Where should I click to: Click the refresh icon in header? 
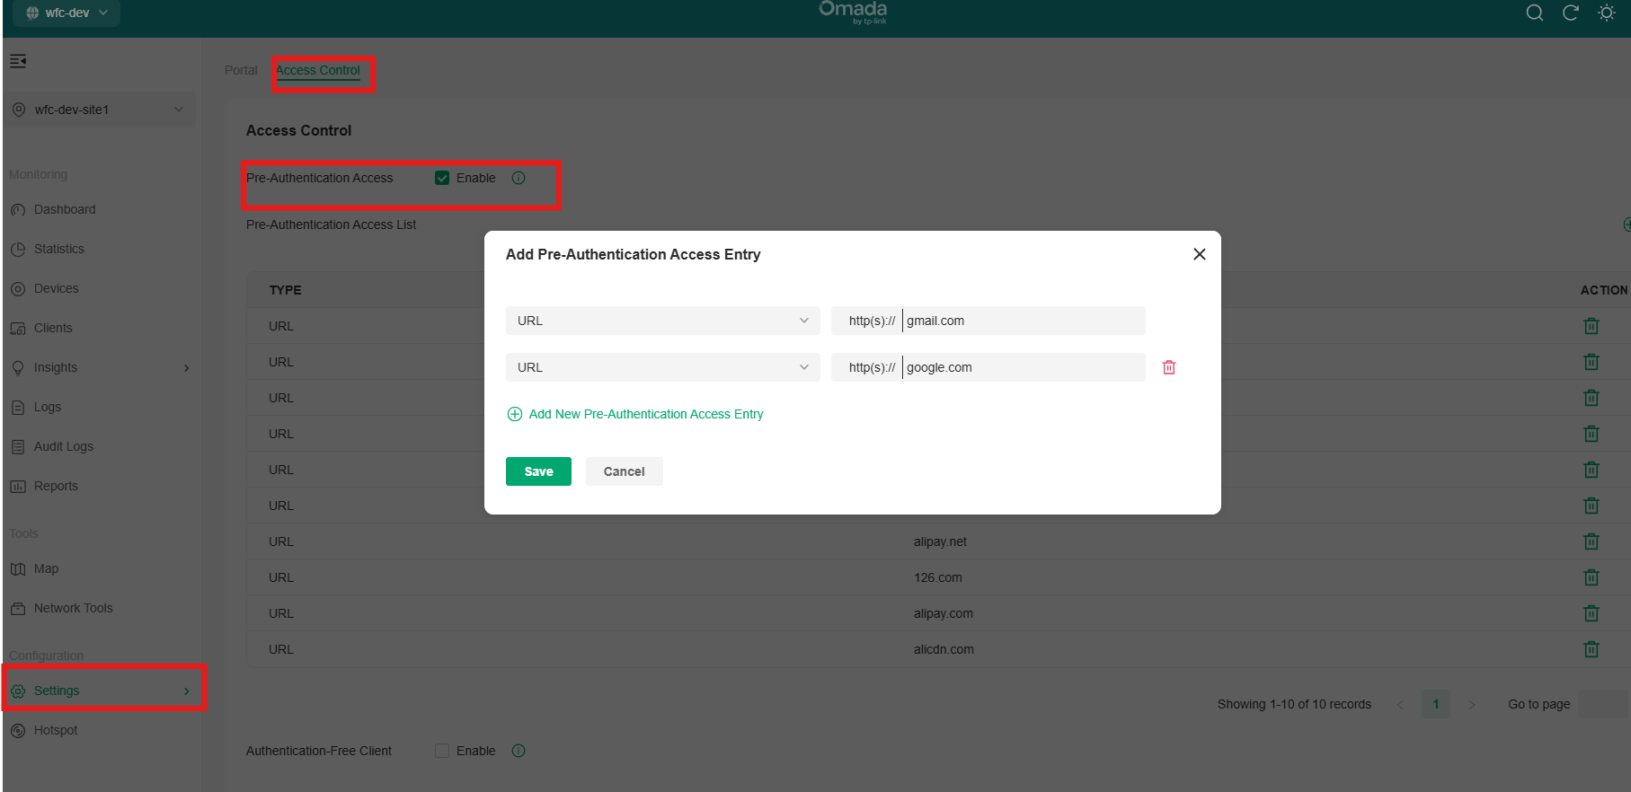point(1571,13)
